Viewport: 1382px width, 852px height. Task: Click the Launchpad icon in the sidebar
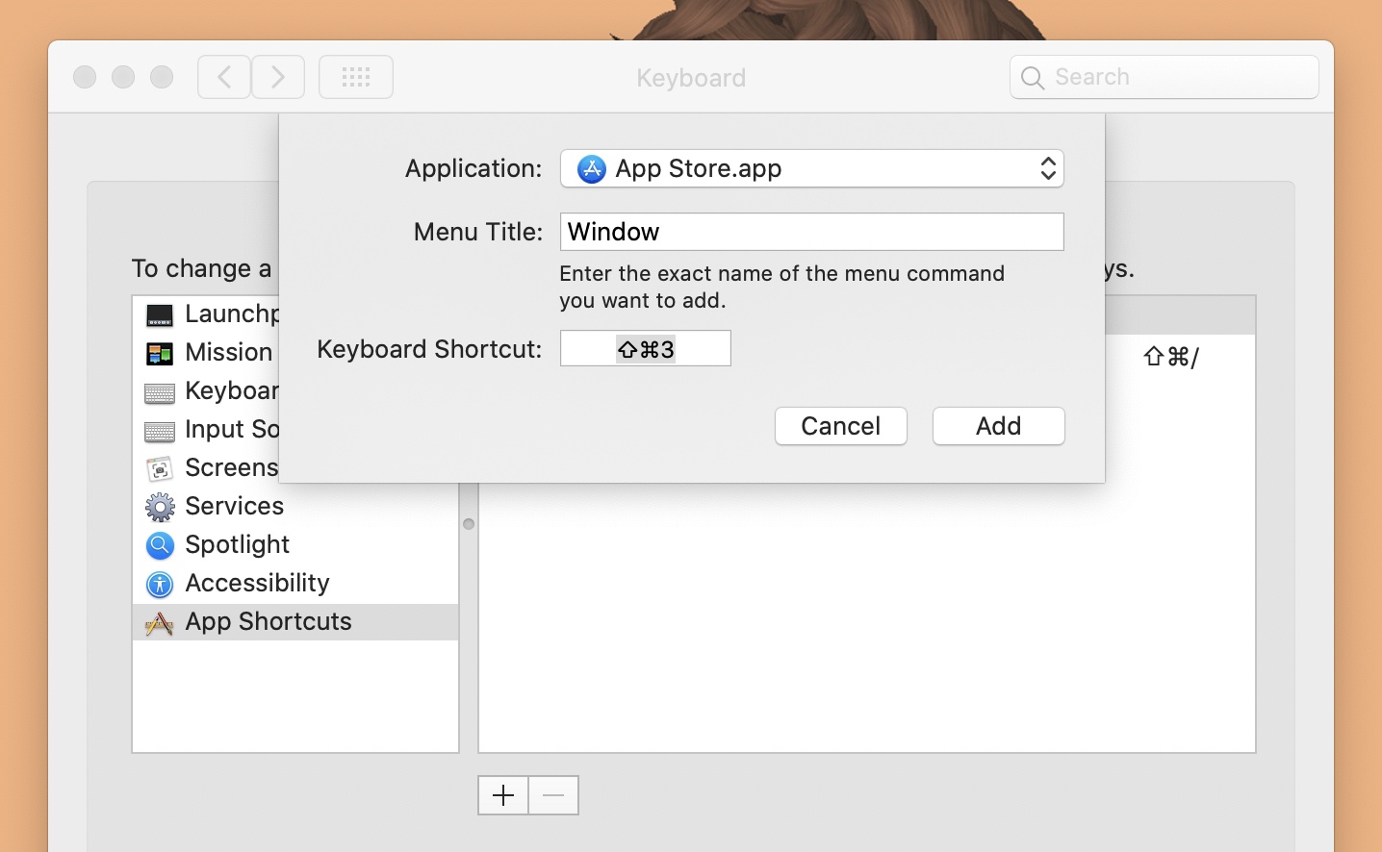coord(160,314)
